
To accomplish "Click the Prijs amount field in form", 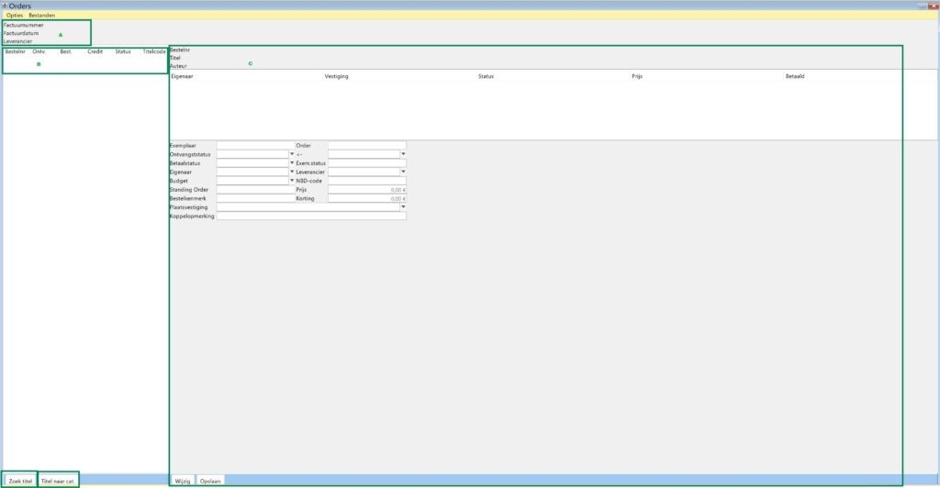I will (x=366, y=190).
